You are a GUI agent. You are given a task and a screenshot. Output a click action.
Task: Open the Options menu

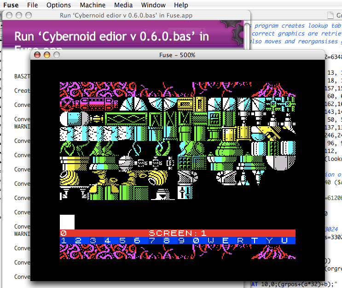(x=59, y=5)
